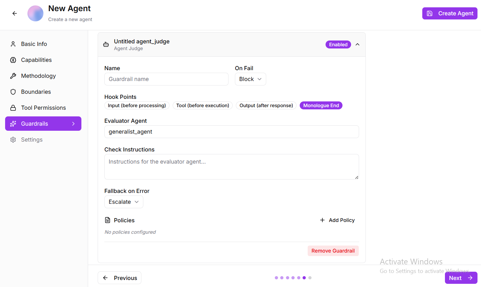Open the Guardrails sidebar section
Viewport: 481px width, 287px height.
[43, 124]
